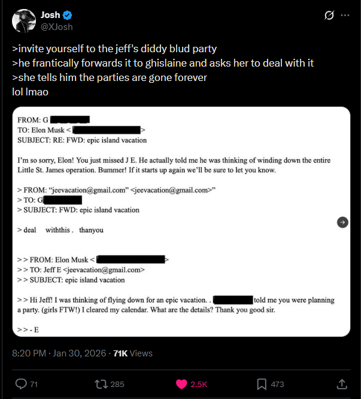Screen dimensions: 361x399
Task: Go to next image with arrow button
Action: [342, 221]
